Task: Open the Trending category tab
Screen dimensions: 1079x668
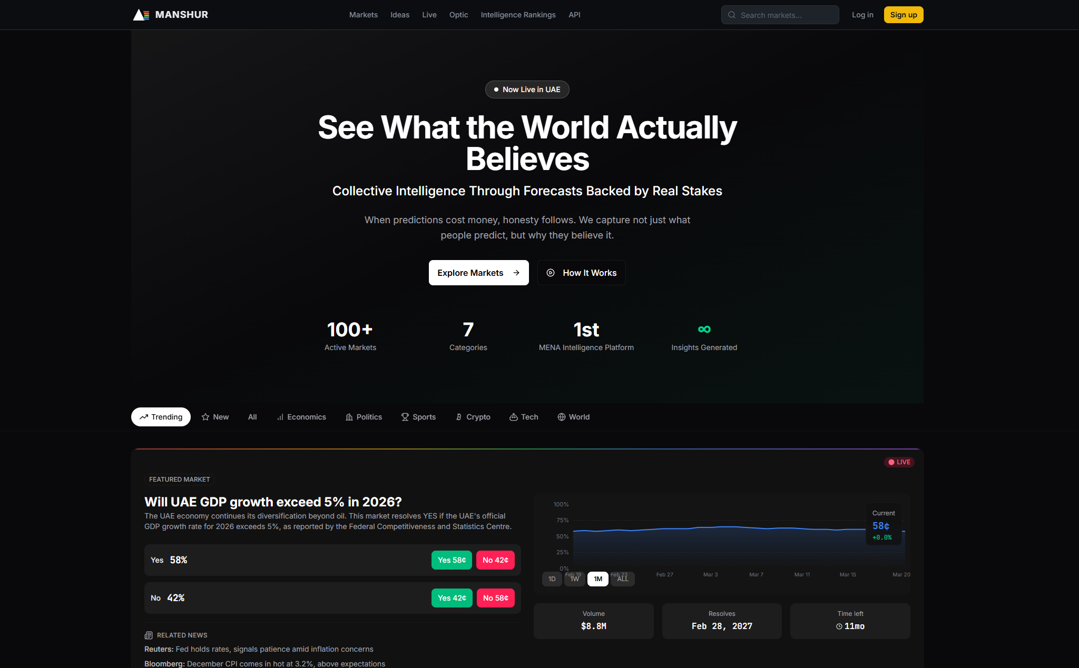Action: (x=161, y=417)
